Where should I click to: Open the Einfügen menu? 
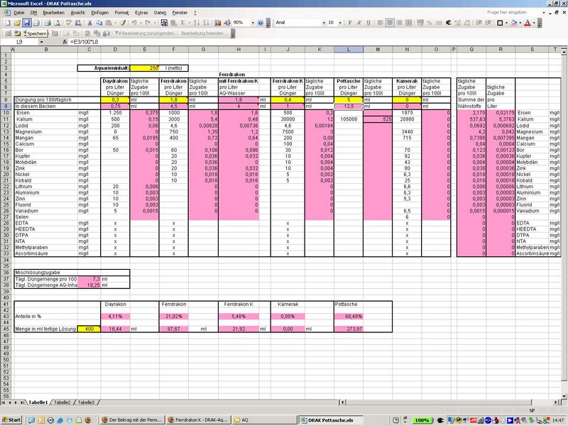pyautogui.click(x=100, y=13)
